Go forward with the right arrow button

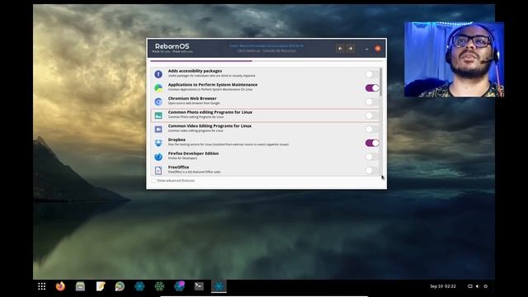click(350, 49)
